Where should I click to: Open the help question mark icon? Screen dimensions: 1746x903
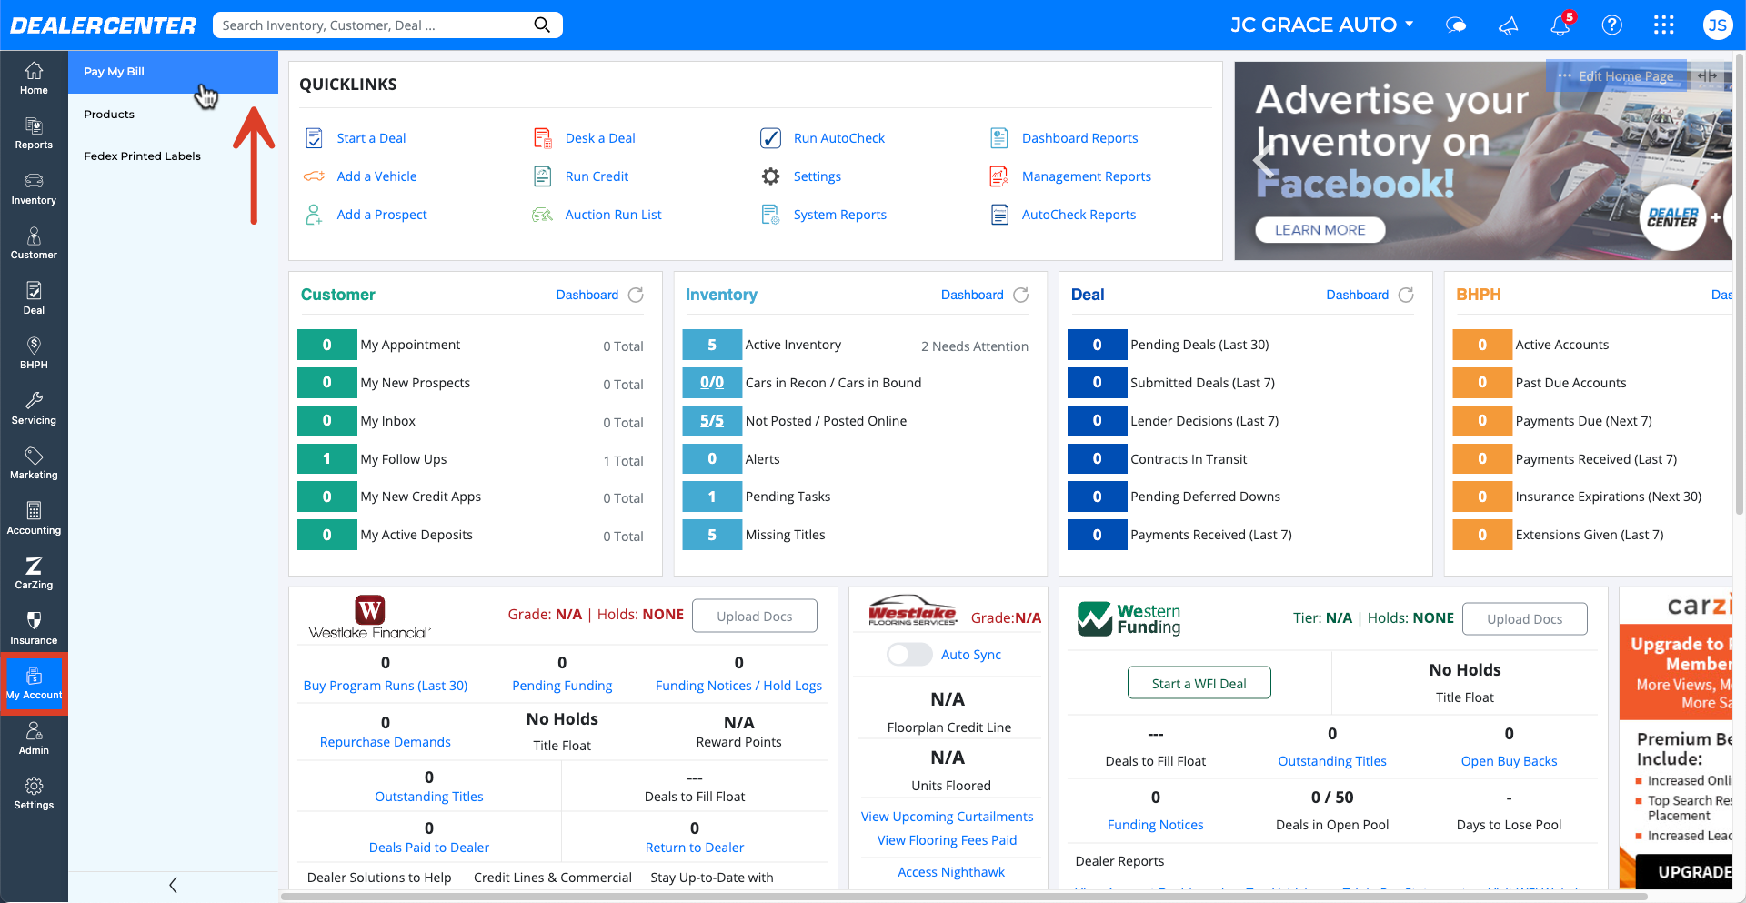click(x=1611, y=25)
